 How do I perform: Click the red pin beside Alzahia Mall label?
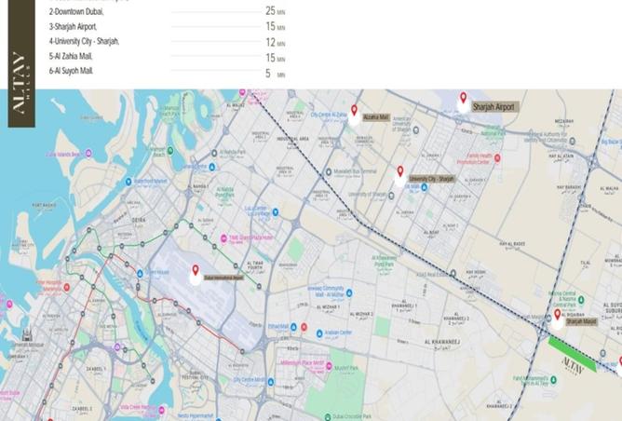(x=354, y=110)
